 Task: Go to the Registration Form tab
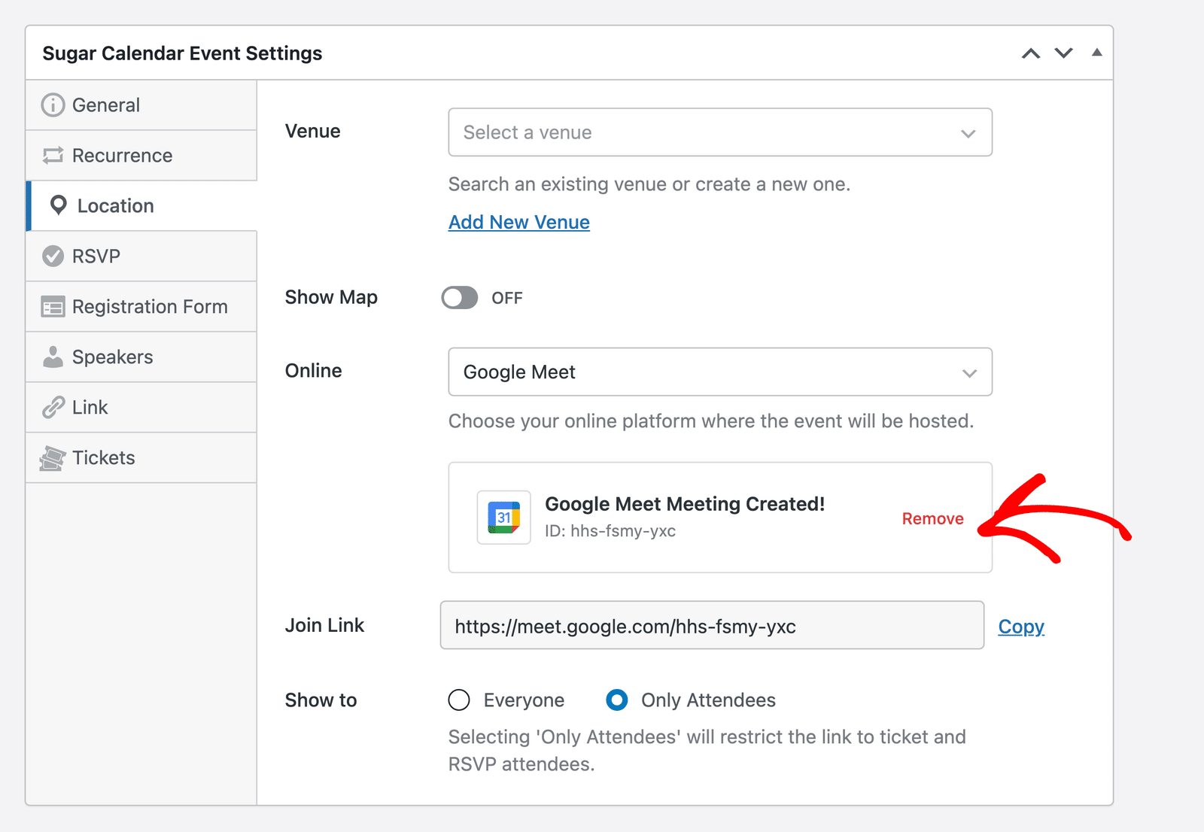(141, 307)
